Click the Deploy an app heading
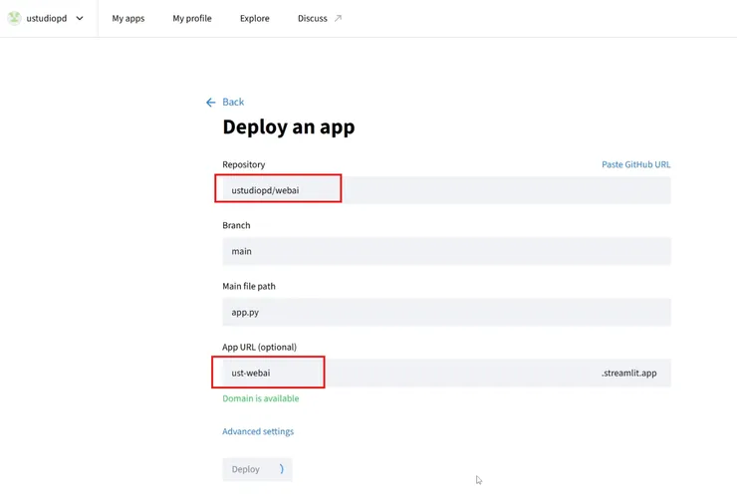This screenshot has height=502, width=737. 289,127
